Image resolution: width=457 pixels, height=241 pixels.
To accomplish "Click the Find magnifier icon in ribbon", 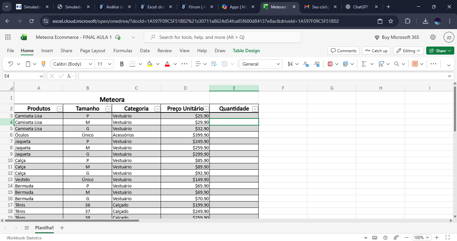I will pyautogui.click(x=396, y=64).
